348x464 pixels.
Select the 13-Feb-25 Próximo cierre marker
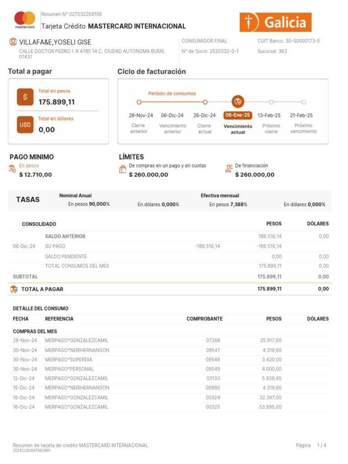(271, 102)
